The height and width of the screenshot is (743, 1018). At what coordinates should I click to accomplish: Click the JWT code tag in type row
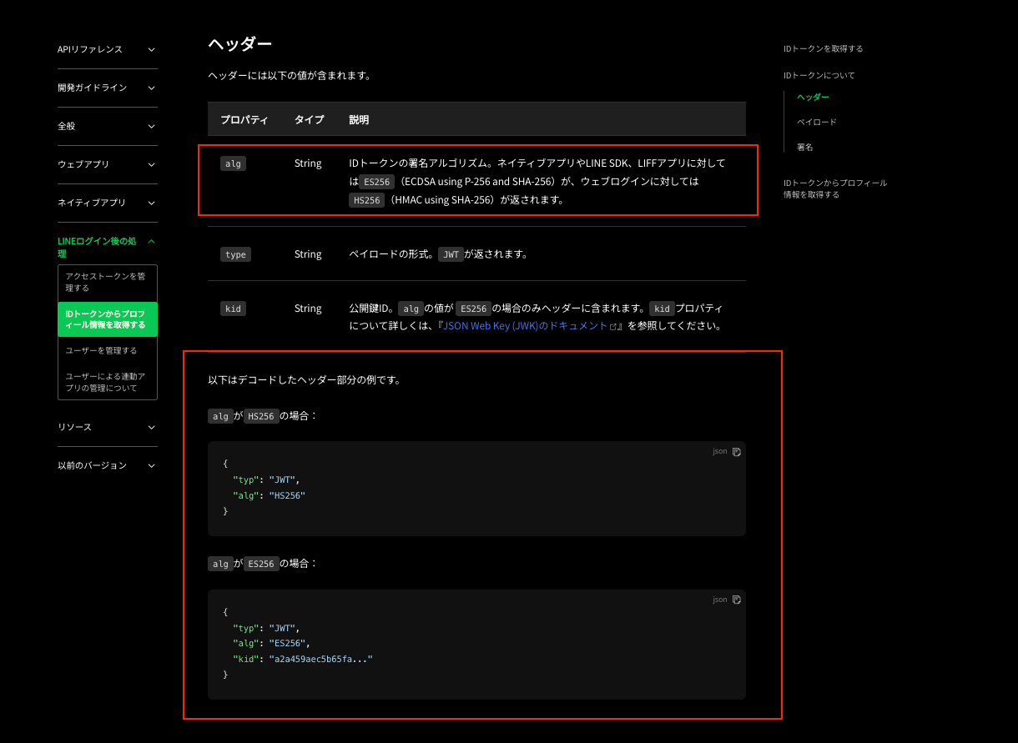click(x=451, y=254)
